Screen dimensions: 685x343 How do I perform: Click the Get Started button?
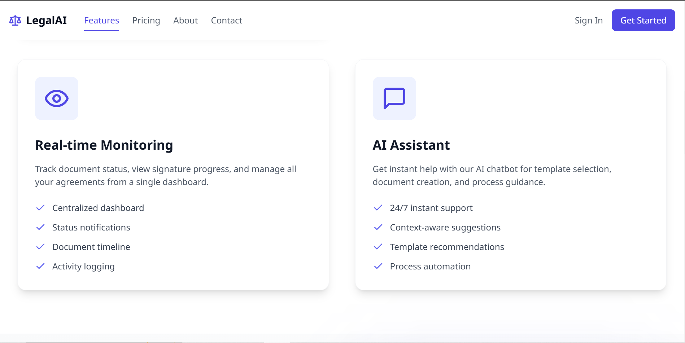point(643,20)
